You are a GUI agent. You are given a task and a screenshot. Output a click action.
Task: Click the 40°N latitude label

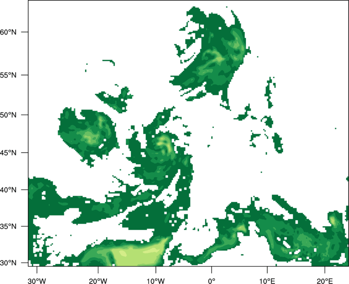click(x=8, y=190)
